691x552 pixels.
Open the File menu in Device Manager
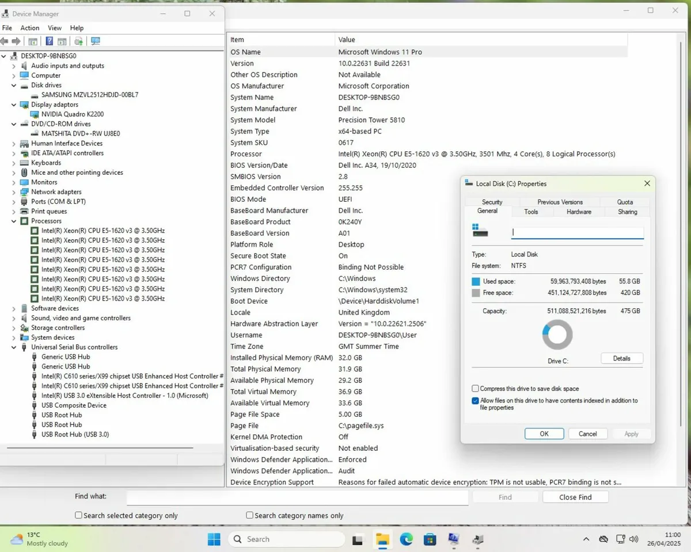[7, 28]
